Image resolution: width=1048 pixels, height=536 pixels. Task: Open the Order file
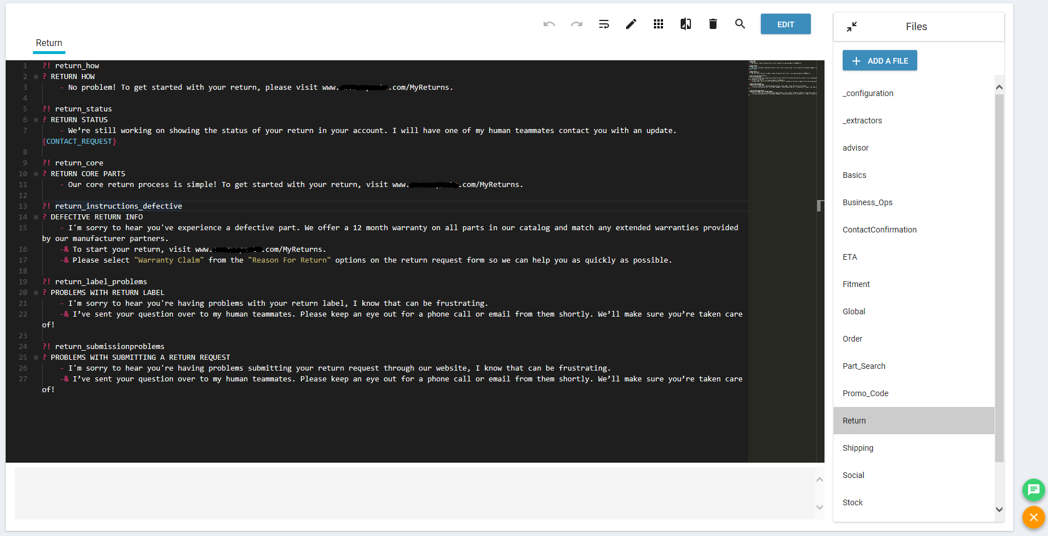pyautogui.click(x=914, y=339)
